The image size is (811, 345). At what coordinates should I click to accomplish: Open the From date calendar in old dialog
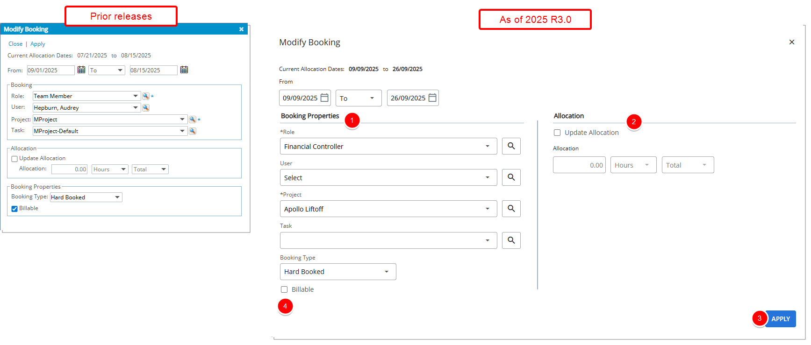pyautogui.click(x=81, y=70)
